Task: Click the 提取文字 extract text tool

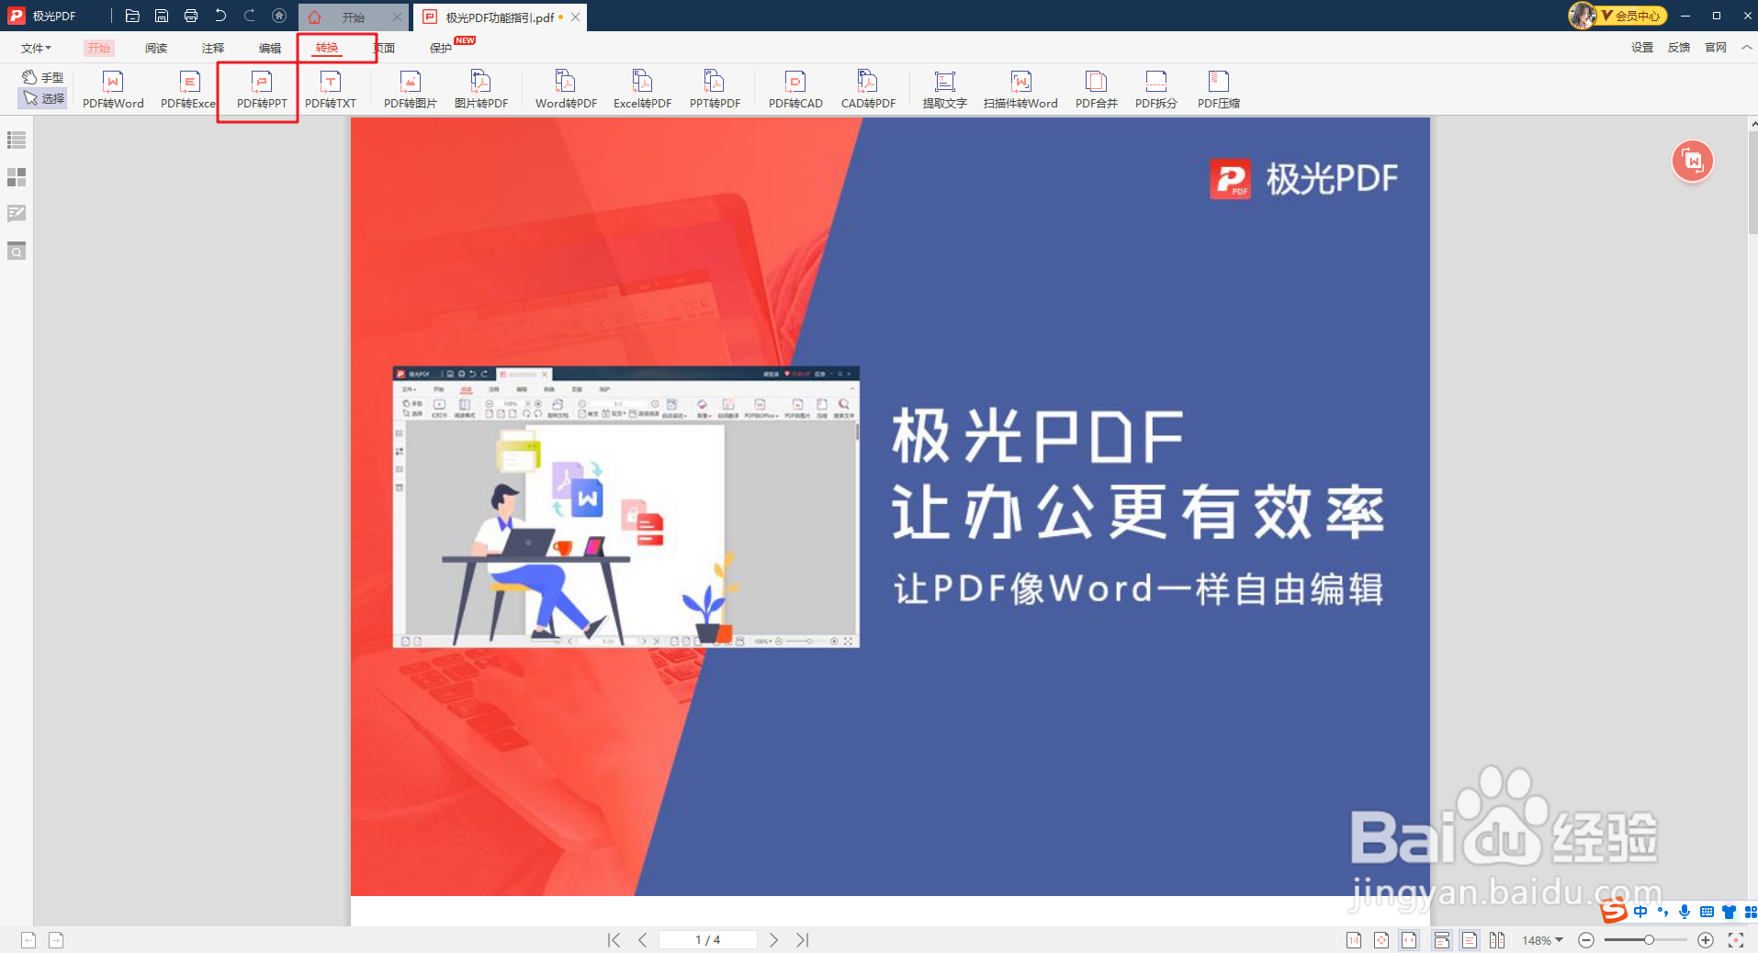Action: [944, 90]
